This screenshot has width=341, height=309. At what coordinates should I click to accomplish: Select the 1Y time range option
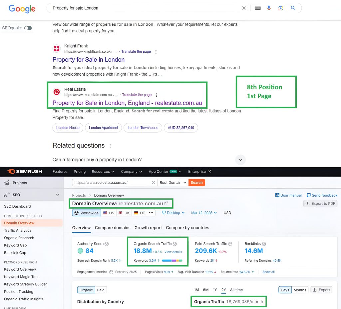[215, 290]
